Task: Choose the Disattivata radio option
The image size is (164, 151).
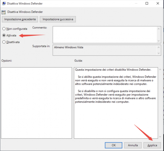Action: point(4,42)
